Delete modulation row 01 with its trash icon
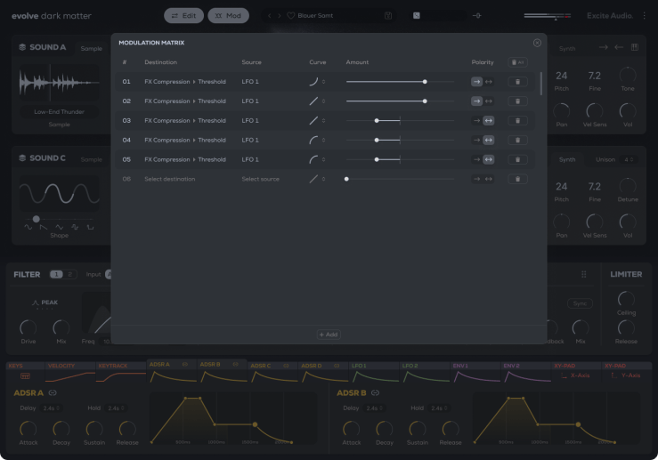This screenshot has height=460, width=658. tap(517, 82)
